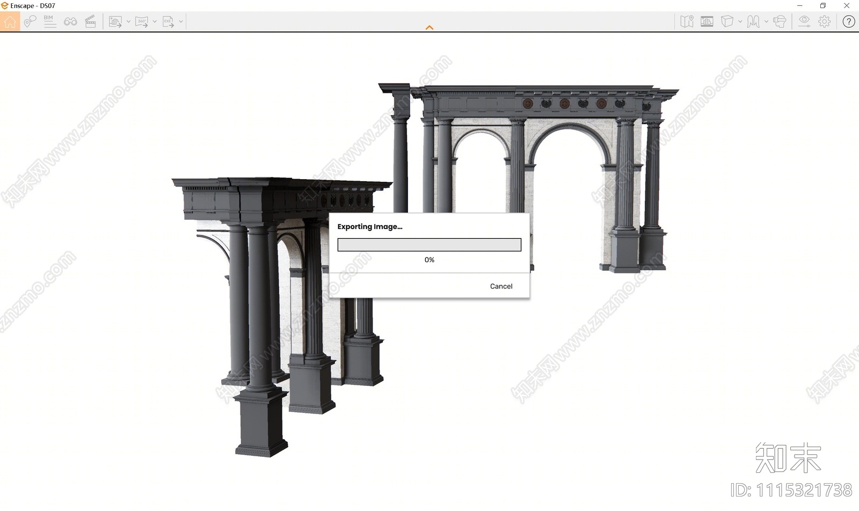
Task: Click the Enscape logo in title bar
Action: click(5, 5)
